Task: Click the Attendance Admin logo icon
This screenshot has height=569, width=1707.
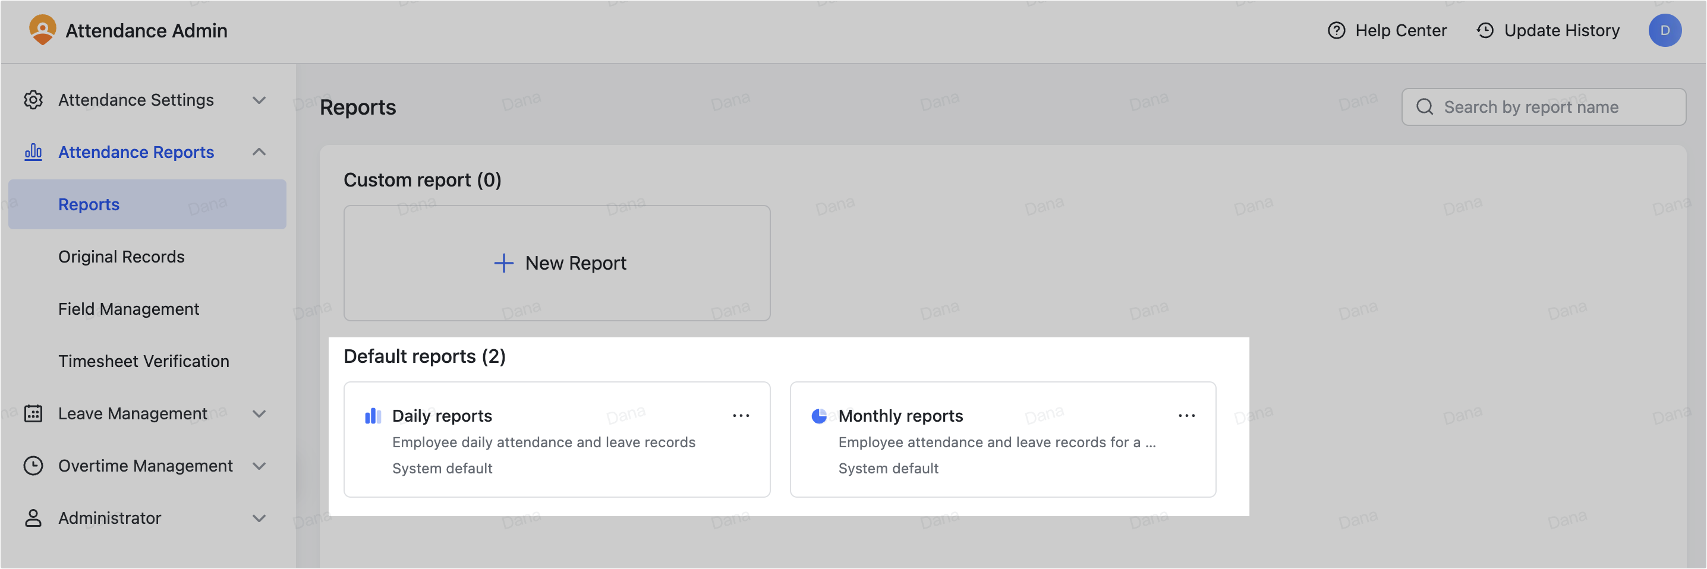Action: (43, 30)
